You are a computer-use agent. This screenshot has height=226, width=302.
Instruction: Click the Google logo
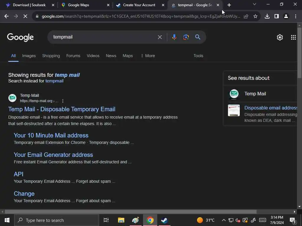pyautogui.click(x=20, y=37)
